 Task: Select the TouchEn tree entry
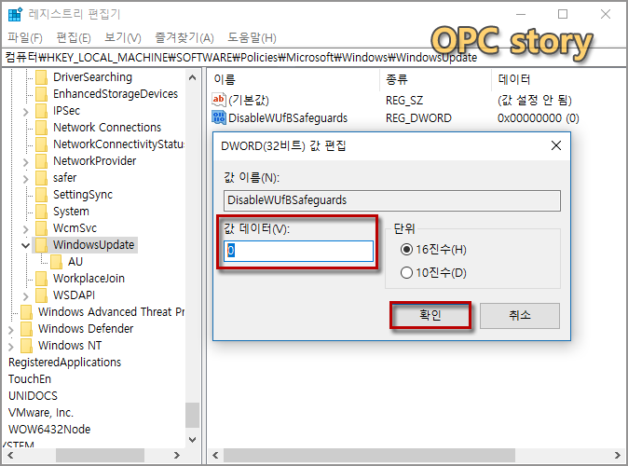coord(30,379)
